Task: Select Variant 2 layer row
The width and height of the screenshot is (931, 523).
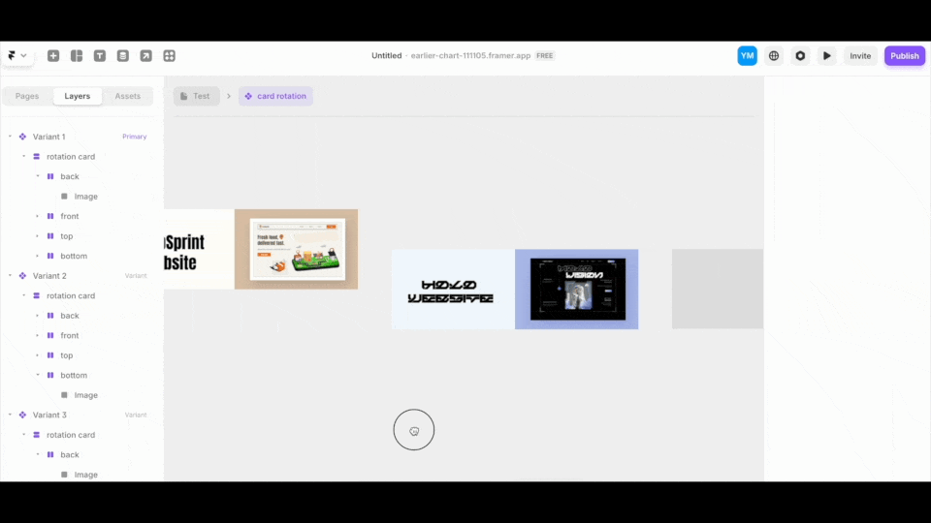Action: click(79, 276)
